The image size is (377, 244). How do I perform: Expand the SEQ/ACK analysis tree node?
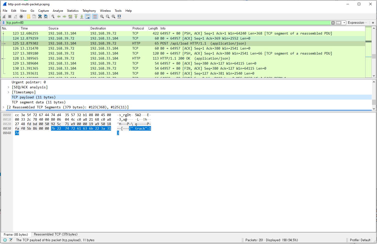pos(8,87)
